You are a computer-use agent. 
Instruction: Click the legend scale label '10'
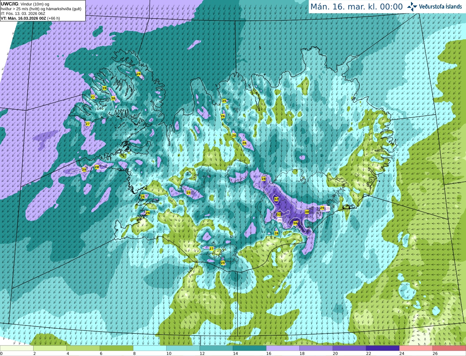point(169,353)
